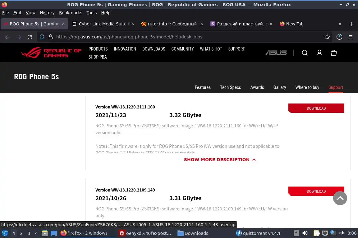Click the qb qBittorrent tray icon
The width and height of the screenshot is (358, 238).
coord(342,233)
